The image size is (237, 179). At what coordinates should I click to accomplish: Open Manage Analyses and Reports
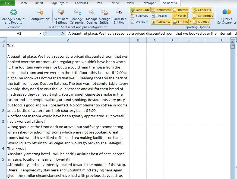(13, 16)
